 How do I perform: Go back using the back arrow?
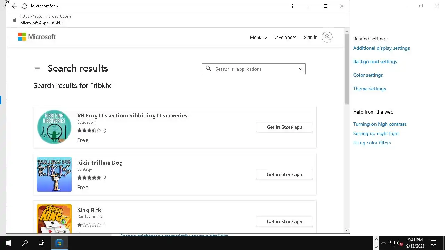pos(14,6)
